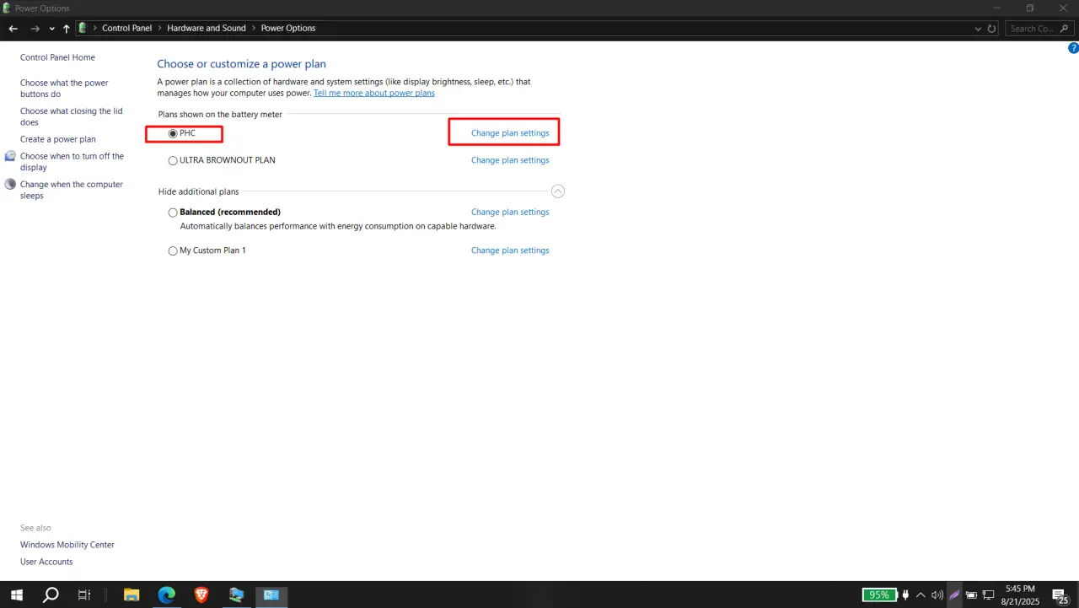Change plan settings for My Custom Plan 1
This screenshot has width=1079, height=608.
510,250
